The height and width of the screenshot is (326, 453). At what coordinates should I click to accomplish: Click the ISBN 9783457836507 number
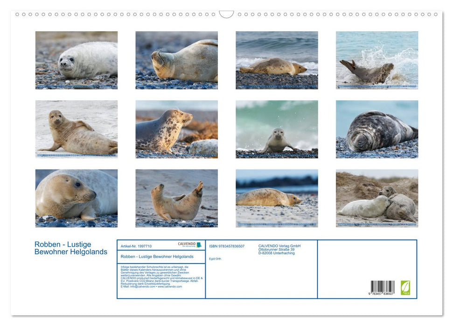[x=226, y=246]
